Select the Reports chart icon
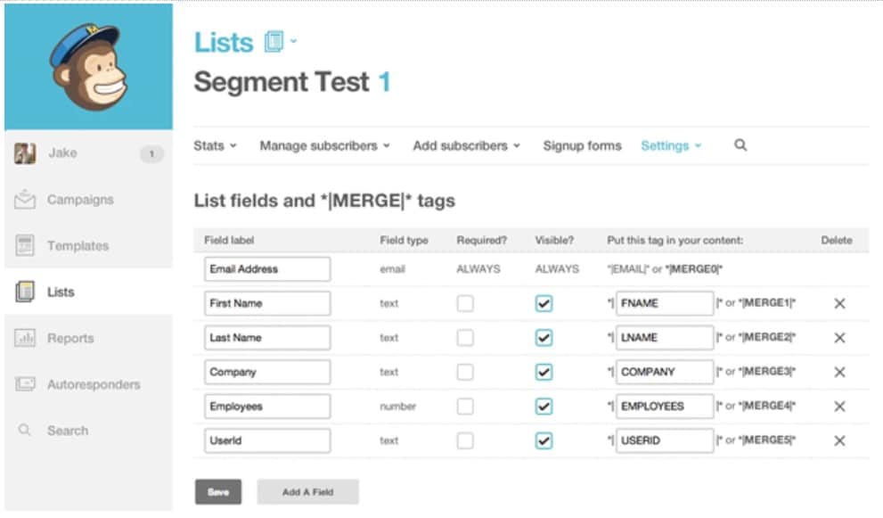The width and height of the screenshot is (883, 518). click(25, 338)
